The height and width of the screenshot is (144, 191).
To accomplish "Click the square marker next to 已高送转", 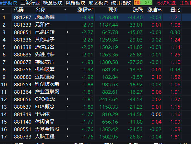I will tap(67, 32).
